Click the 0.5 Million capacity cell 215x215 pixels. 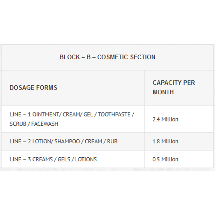[x=165, y=159]
